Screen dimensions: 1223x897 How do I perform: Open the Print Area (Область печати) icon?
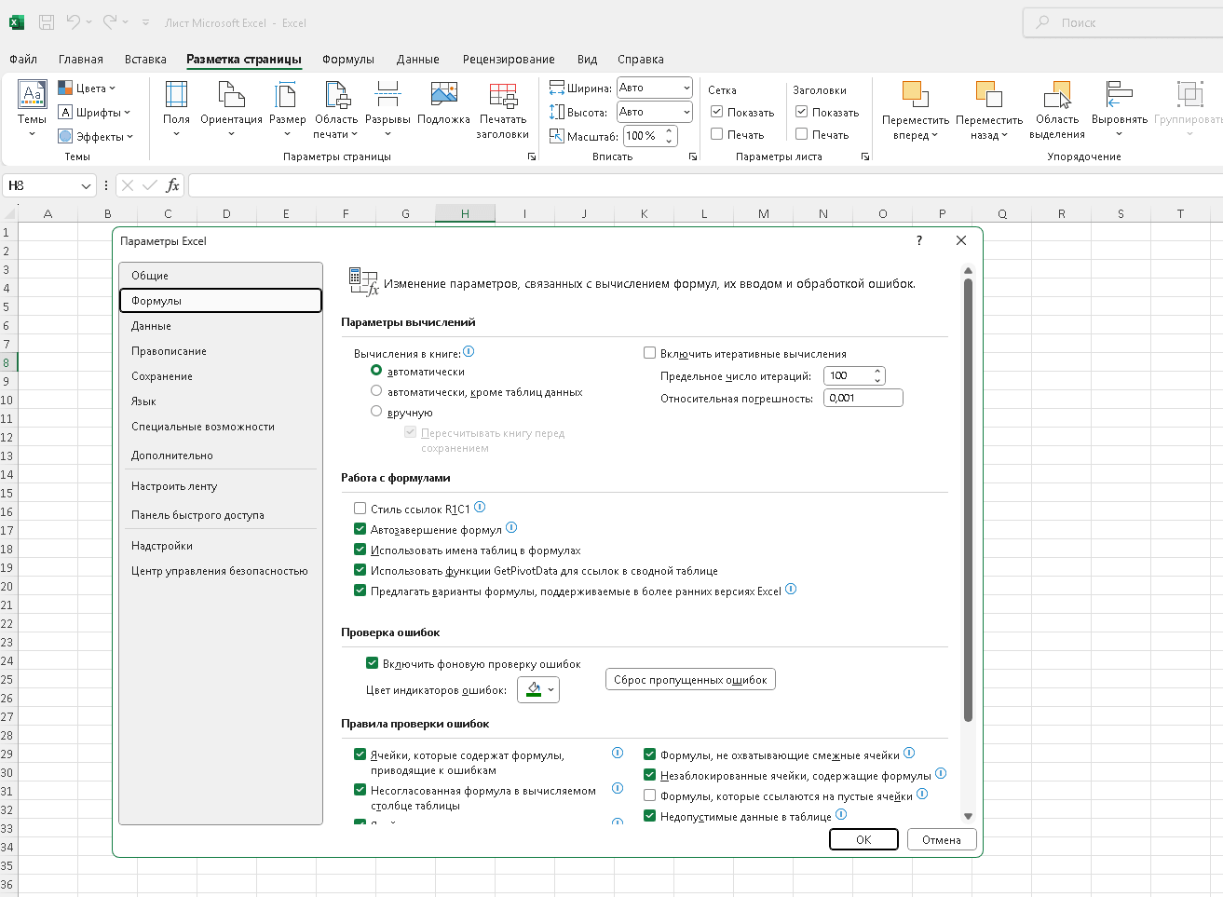(x=336, y=95)
